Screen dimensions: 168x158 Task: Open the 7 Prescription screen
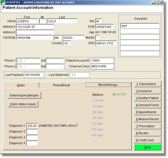(148, 126)
